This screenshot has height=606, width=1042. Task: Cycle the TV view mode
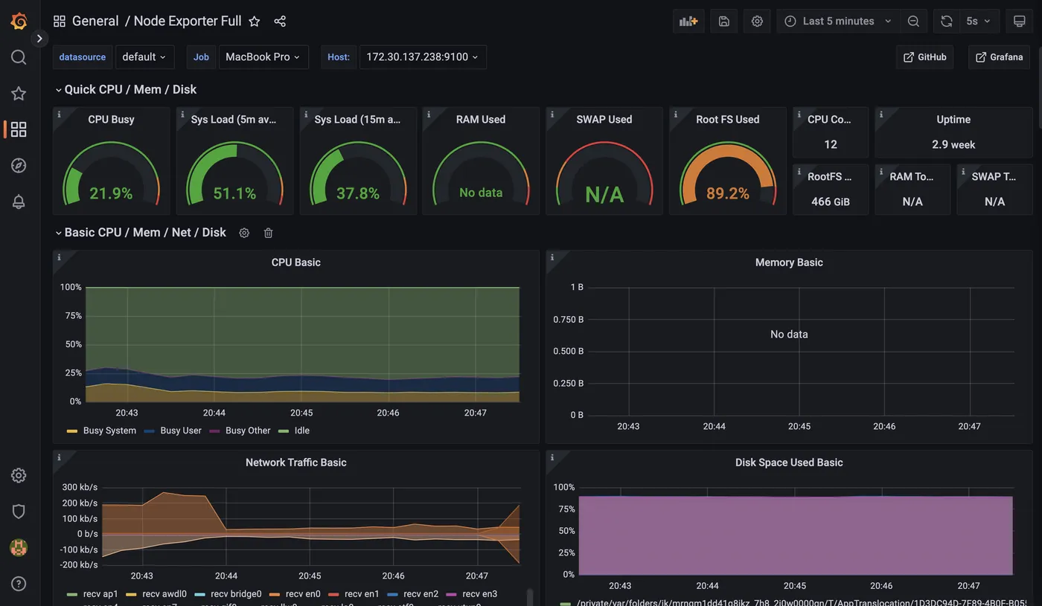click(1020, 21)
